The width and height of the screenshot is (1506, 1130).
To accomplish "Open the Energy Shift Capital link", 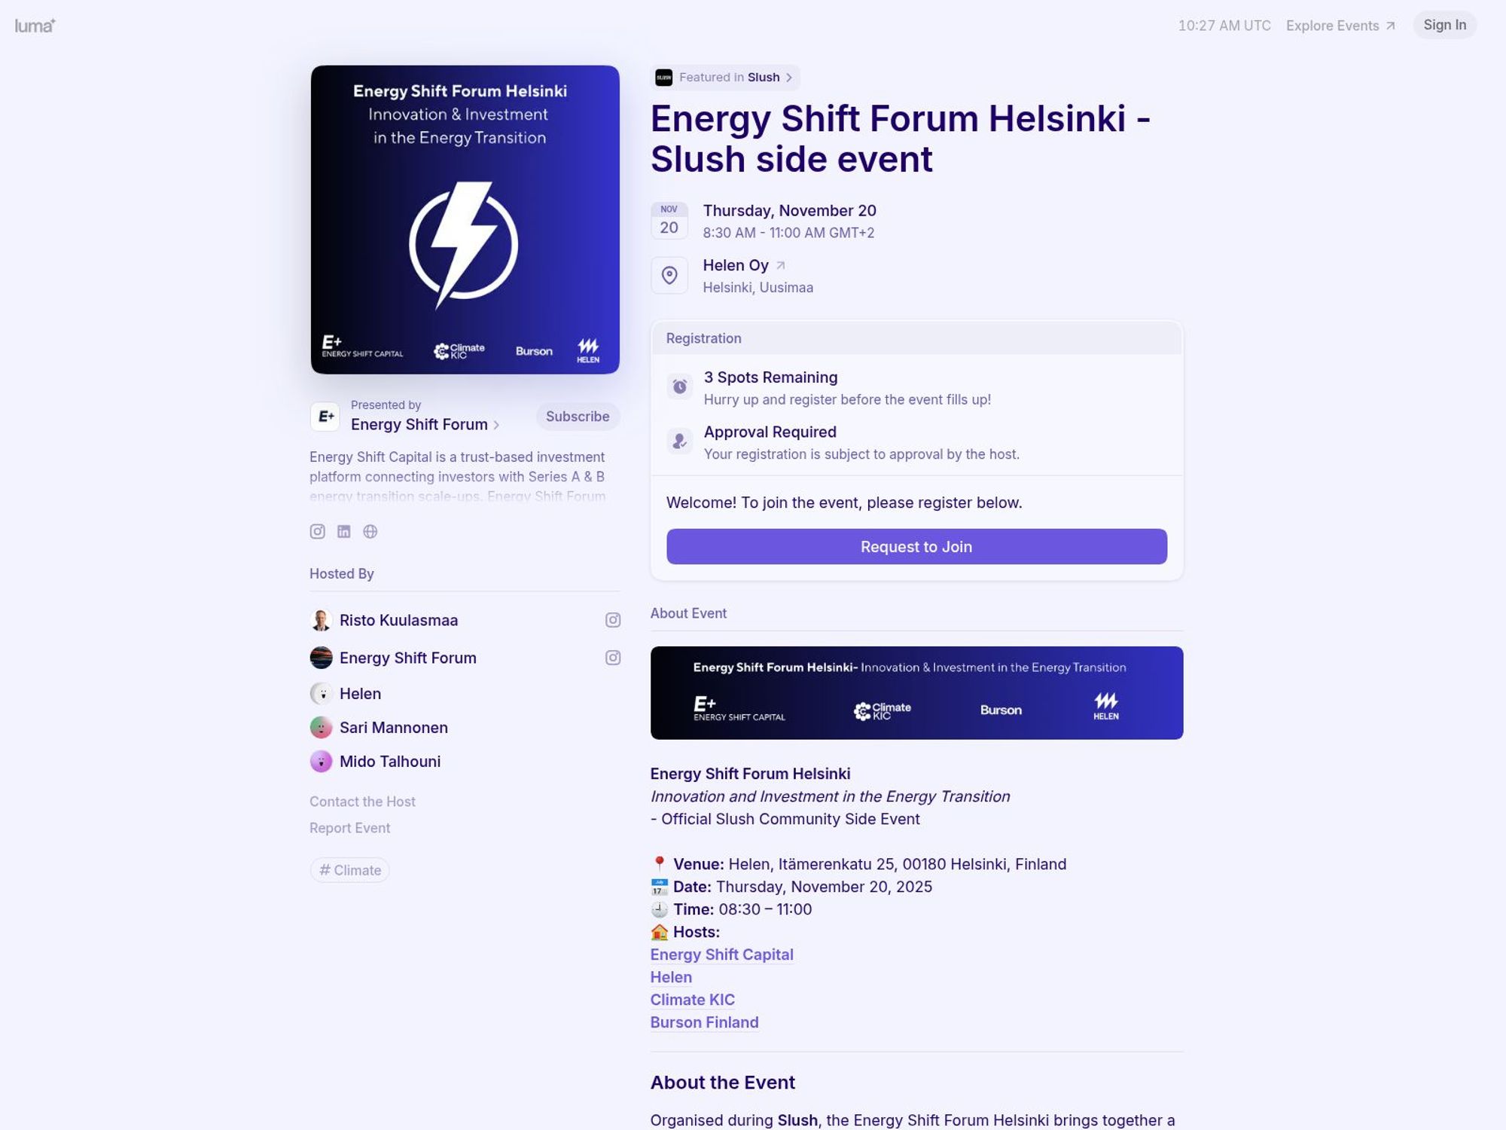I will point(721,954).
